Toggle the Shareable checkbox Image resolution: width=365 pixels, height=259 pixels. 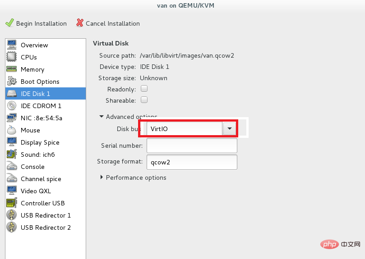(x=144, y=100)
